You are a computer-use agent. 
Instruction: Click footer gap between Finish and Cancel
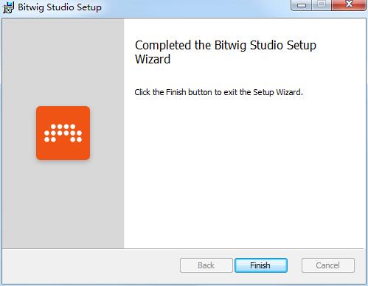point(294,265)
